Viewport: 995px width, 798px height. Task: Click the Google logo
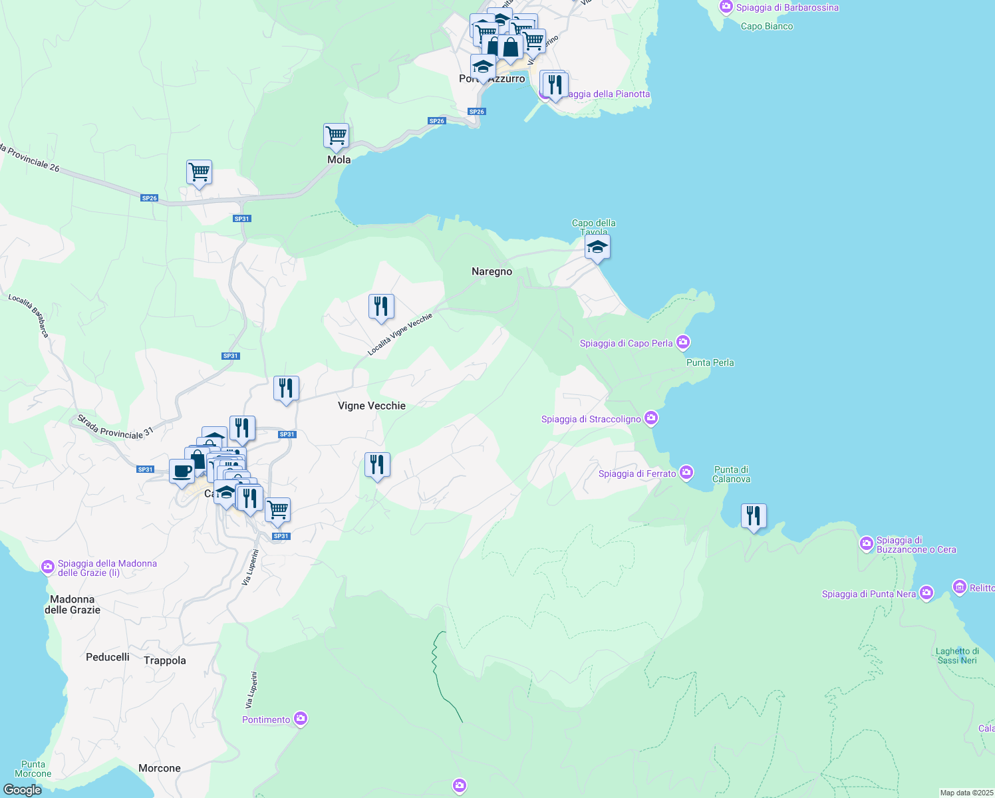[23, 790]
